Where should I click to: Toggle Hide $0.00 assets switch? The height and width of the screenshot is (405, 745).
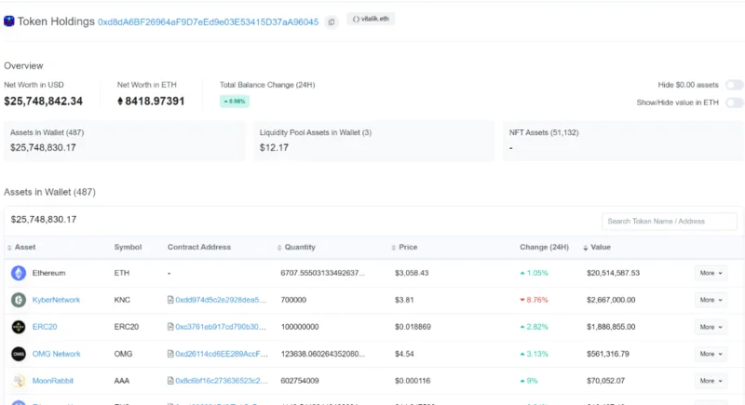[x=735, y=85]
